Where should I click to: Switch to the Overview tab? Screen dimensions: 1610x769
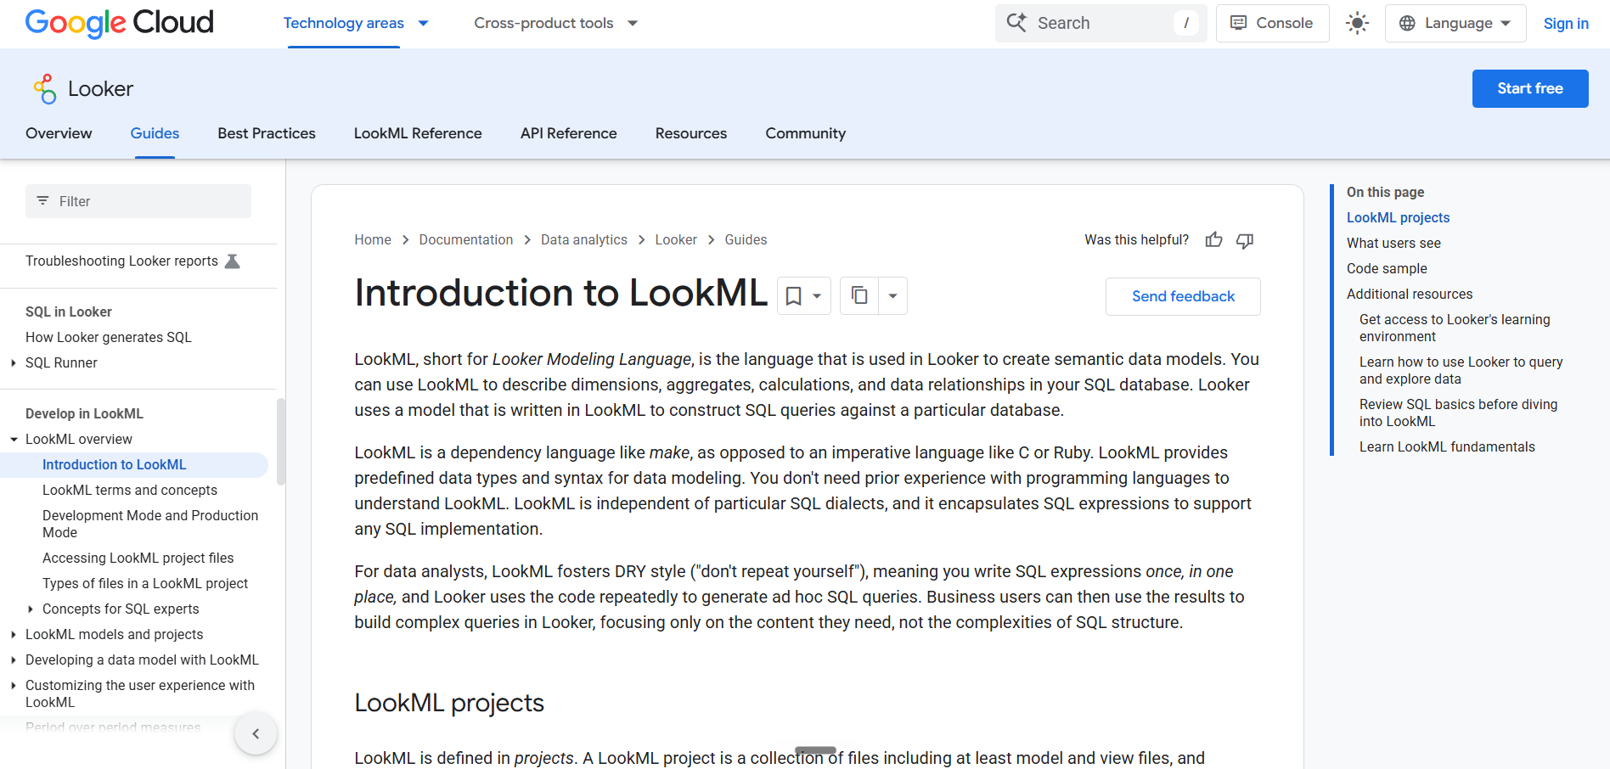(59, 133)
